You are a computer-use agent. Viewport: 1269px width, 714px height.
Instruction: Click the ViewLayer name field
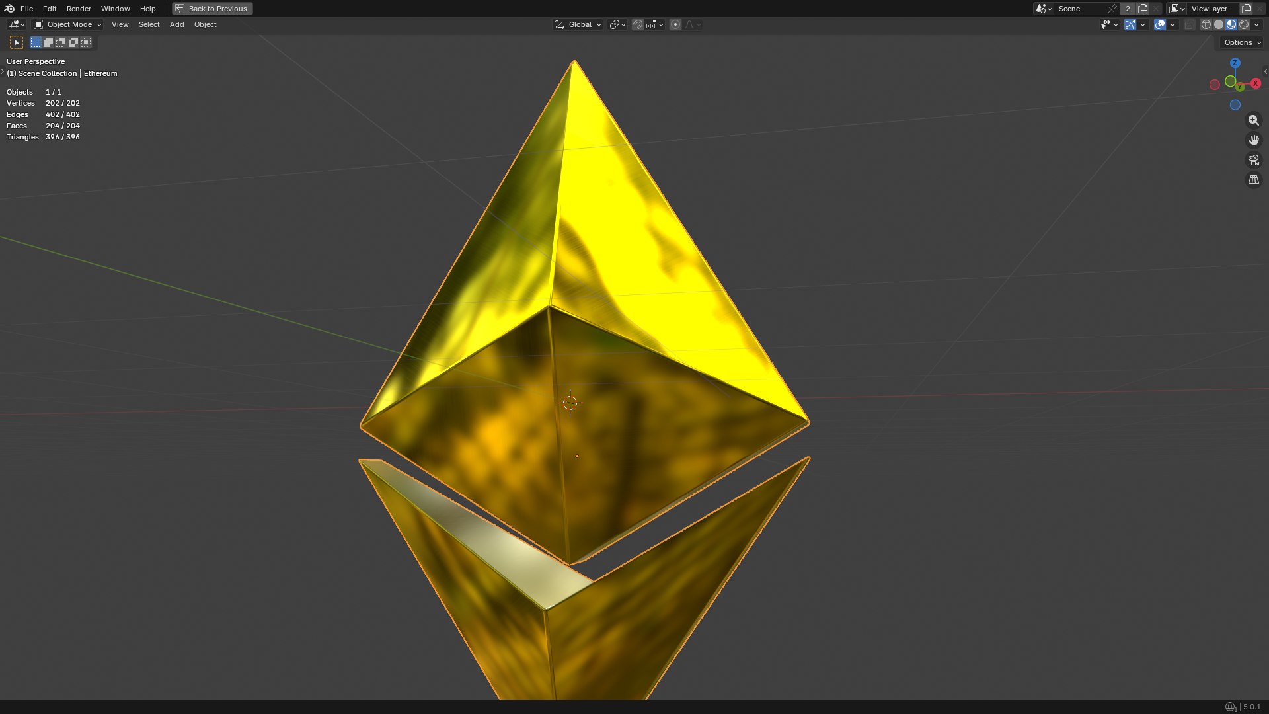point(1213,9)
